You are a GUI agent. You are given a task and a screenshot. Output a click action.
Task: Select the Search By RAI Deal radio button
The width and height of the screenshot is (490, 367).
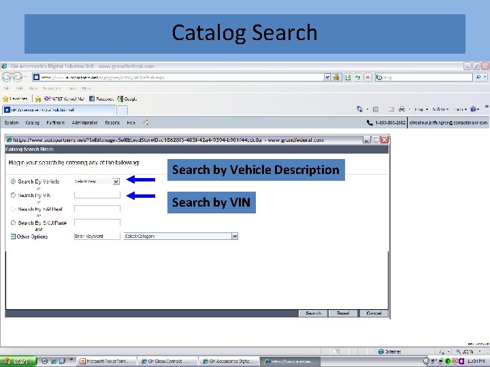[13, 209]
